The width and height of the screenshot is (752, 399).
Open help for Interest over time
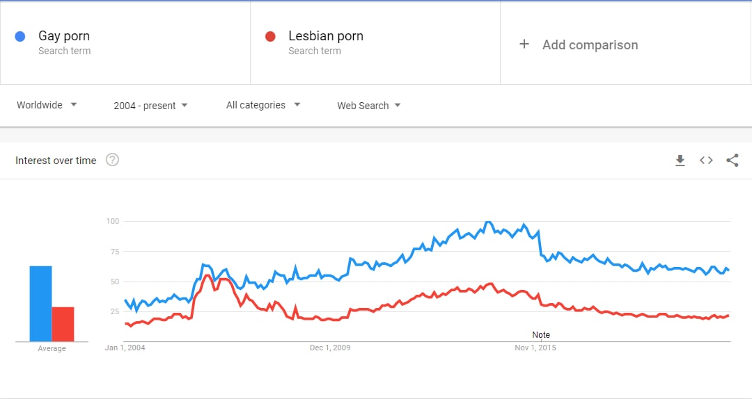(112, 160)
